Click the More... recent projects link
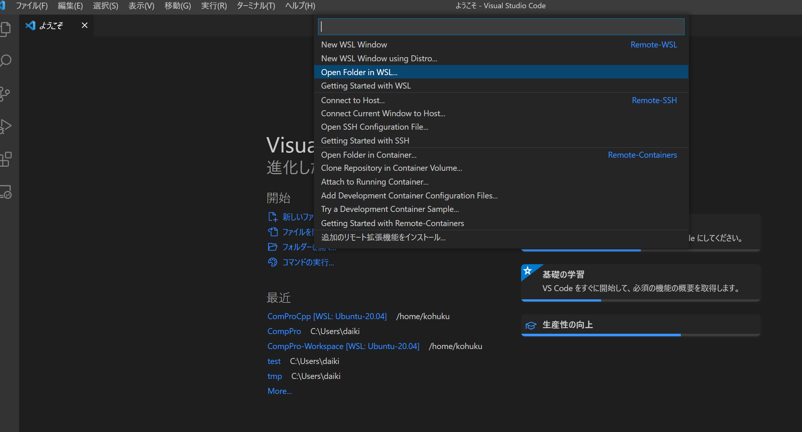 (x=279, y=391)
